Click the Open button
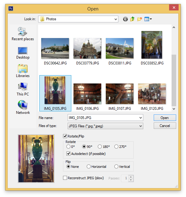This screenshot has height=197, width=186. tap(165, 118)
